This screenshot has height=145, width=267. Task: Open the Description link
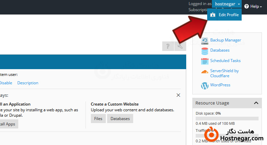[28, 83]
